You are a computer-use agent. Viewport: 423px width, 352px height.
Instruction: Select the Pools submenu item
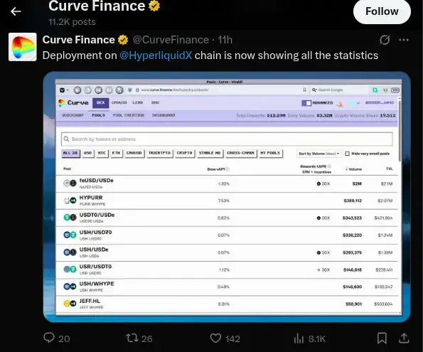coord(99,115)
